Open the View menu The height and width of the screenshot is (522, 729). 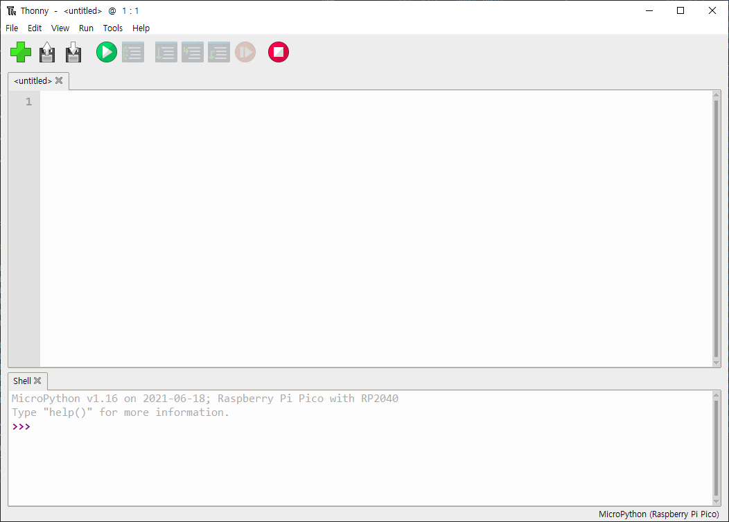tap(60, 28)
